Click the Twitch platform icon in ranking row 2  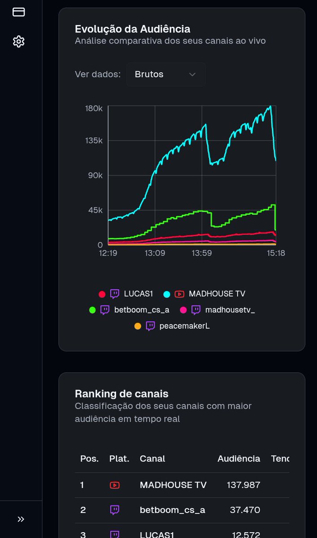click(115, 510)
